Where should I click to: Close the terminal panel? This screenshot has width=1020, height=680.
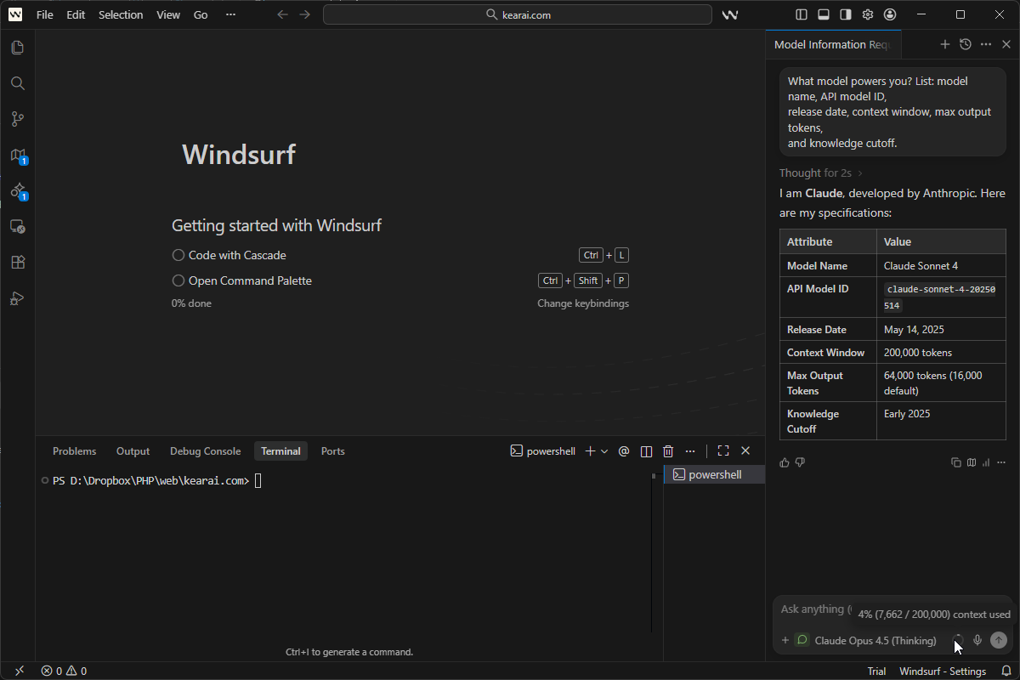(x=745, y=451)
